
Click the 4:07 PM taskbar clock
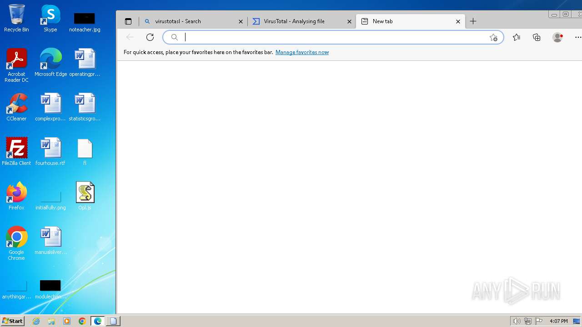558,321
